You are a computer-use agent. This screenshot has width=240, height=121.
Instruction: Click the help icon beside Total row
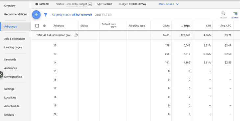click(x=76, y=35)
